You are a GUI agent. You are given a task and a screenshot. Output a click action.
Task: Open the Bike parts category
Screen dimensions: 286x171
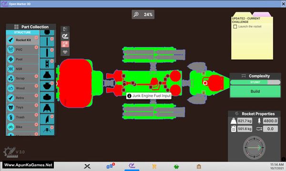click(x=22, y=127)
